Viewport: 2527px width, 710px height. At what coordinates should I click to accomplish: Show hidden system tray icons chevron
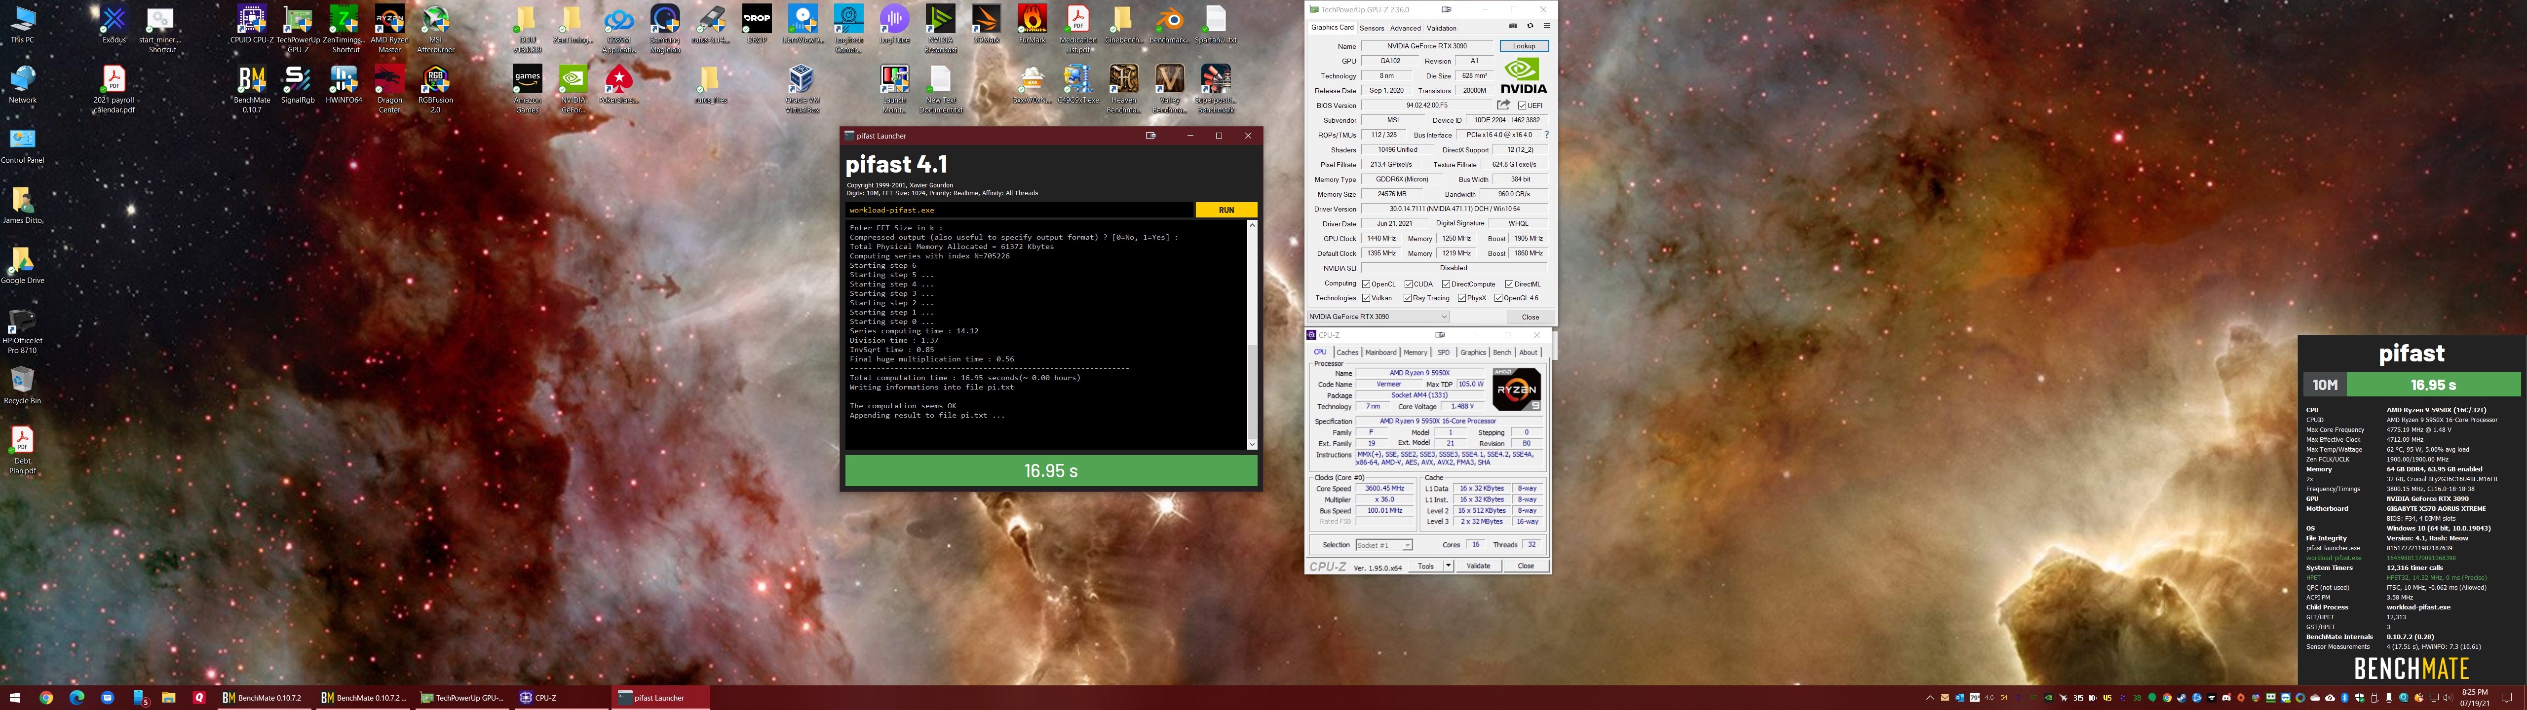[1930, 698]
